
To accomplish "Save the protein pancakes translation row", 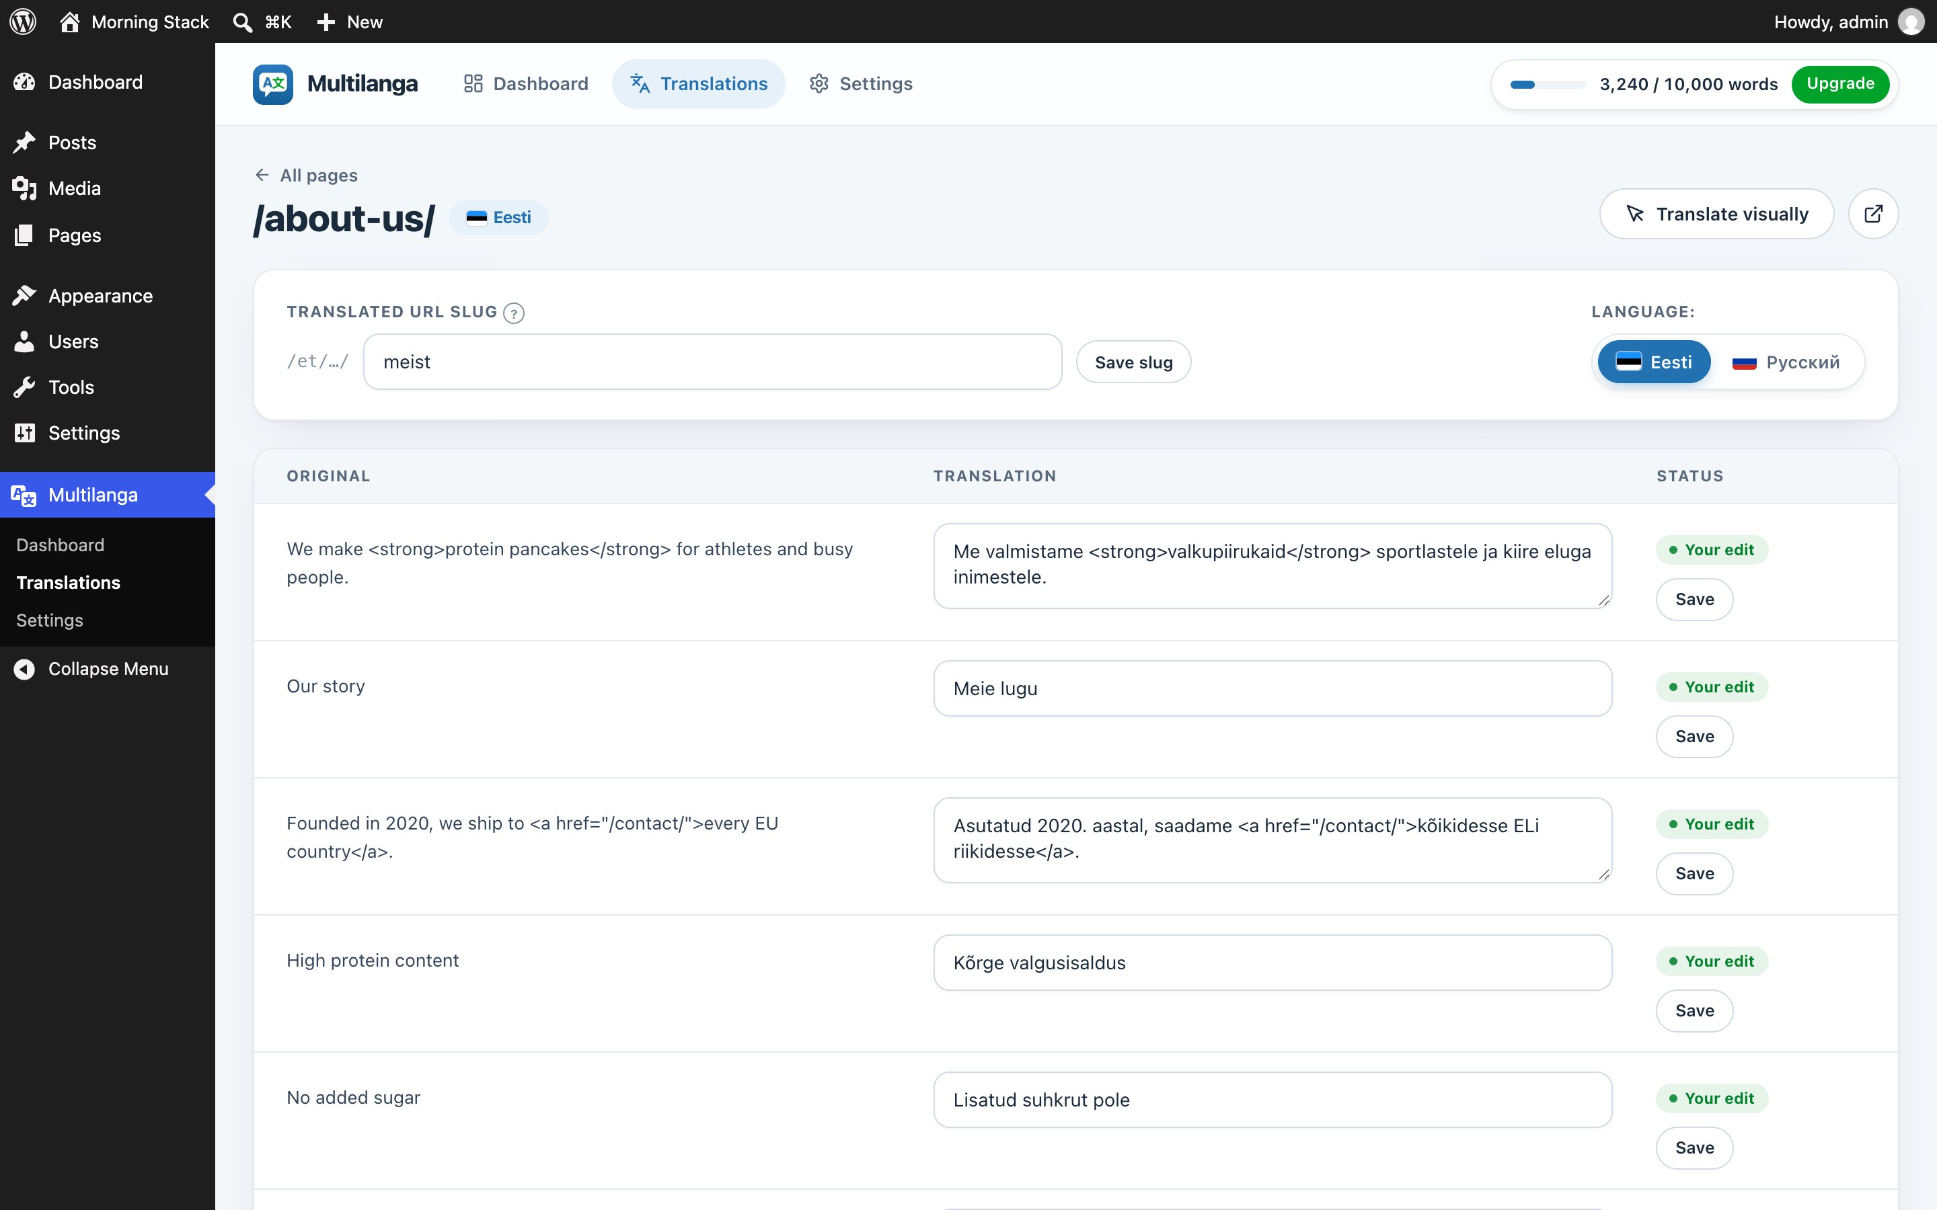I will point(1694,600).
